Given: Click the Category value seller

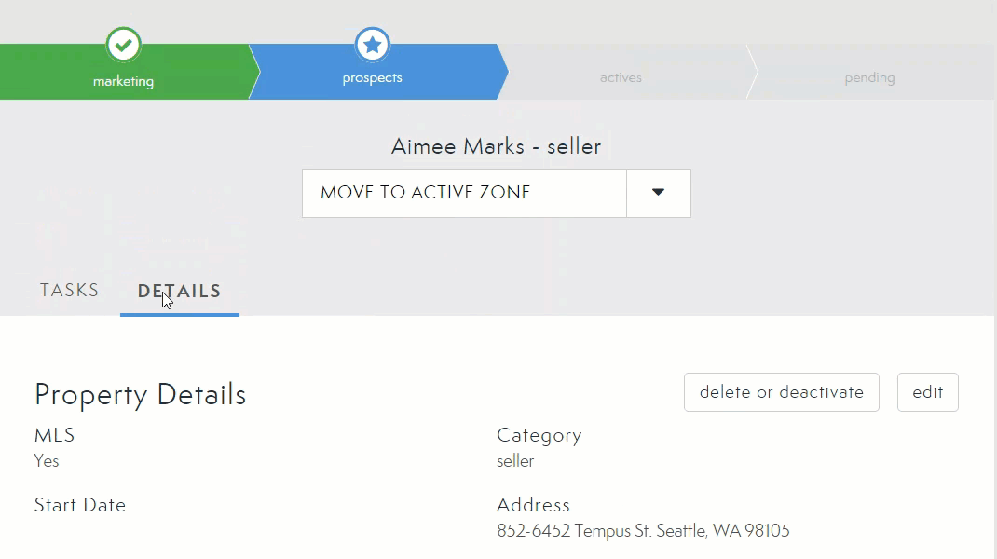Looking at the screenshot, I should coord(515,460).
